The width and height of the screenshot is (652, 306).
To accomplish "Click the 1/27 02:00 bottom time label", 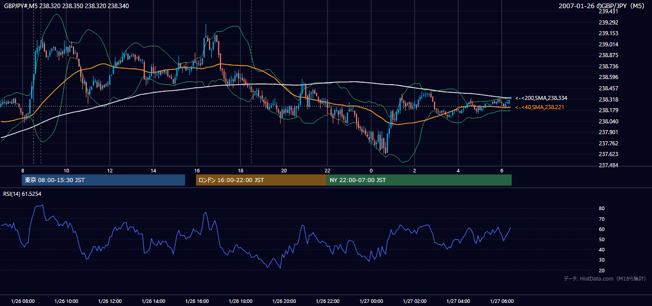I will (415, 301).
